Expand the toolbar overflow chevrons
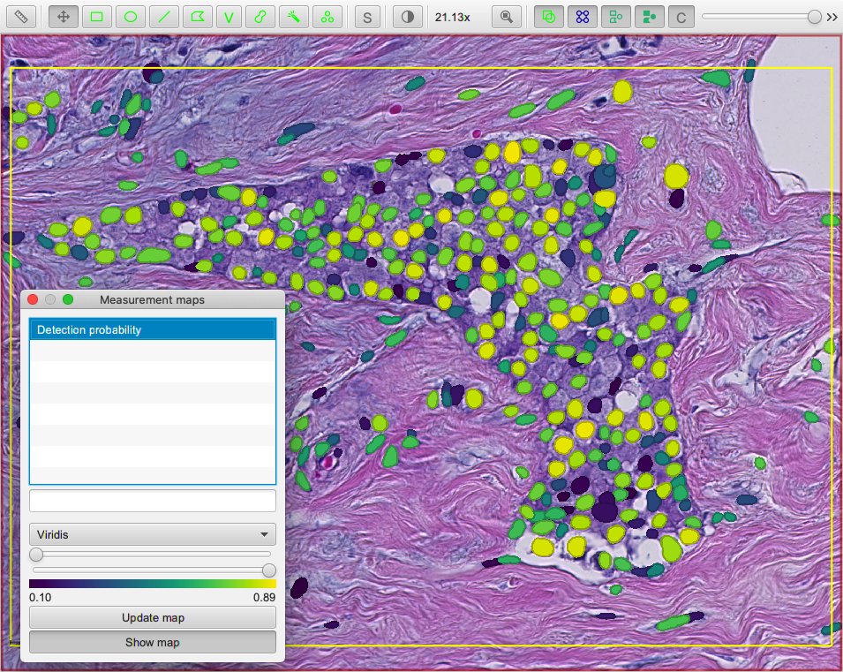The height and width of the screenshot is (672, 843). click(x=832, y=17)
